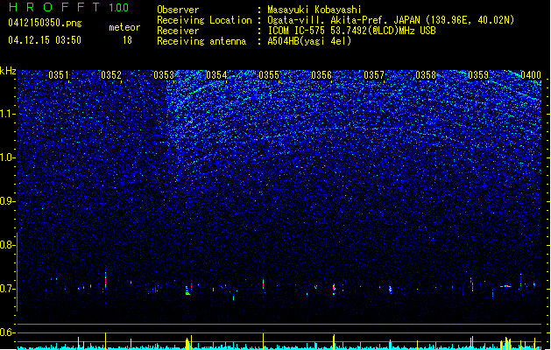
Task: Click the 0353 time marker
Action: (164, 75)
